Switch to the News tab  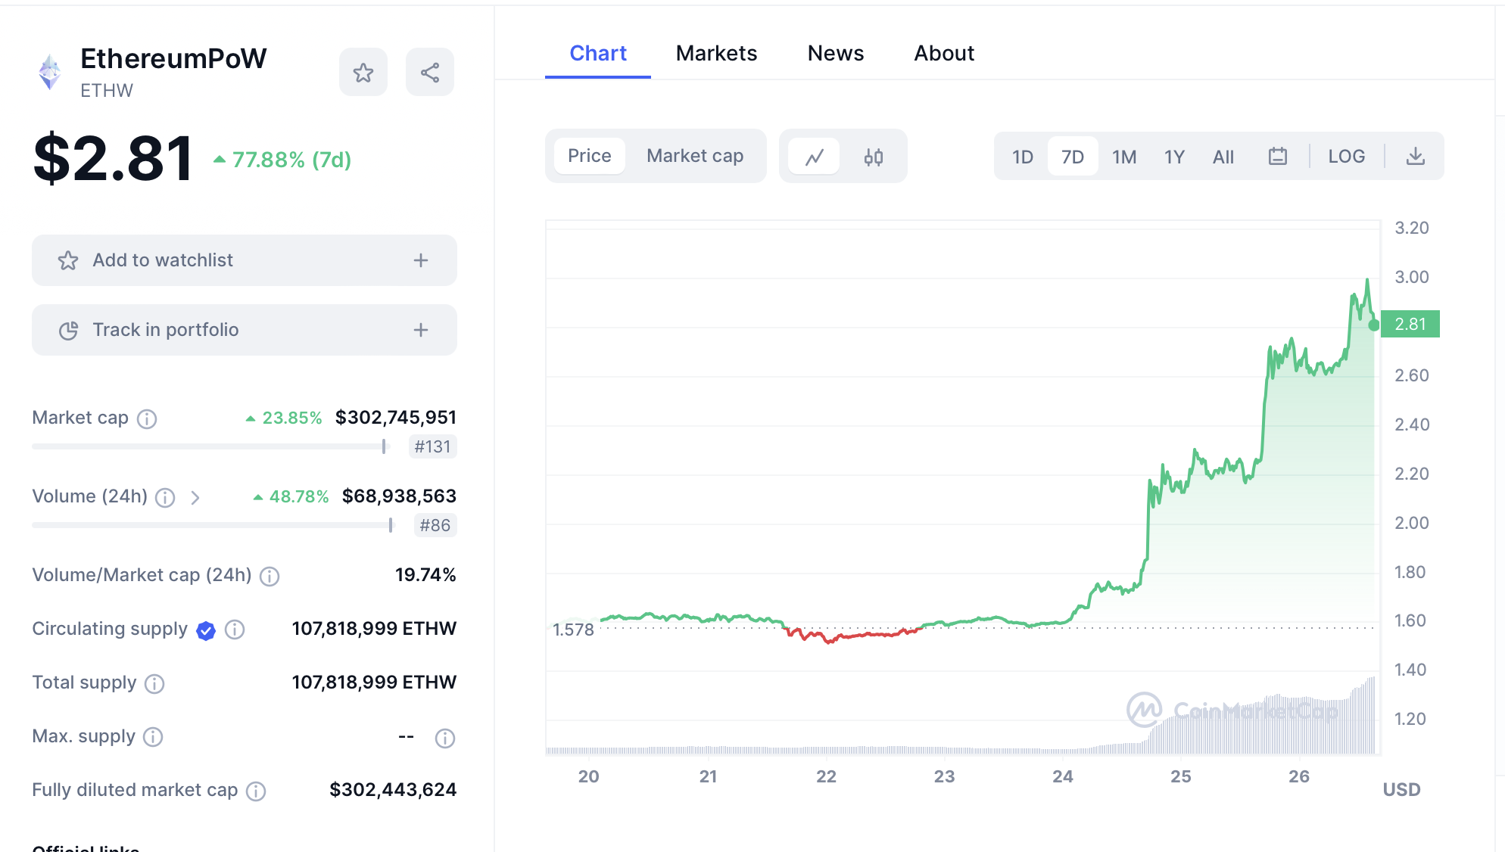835,53
